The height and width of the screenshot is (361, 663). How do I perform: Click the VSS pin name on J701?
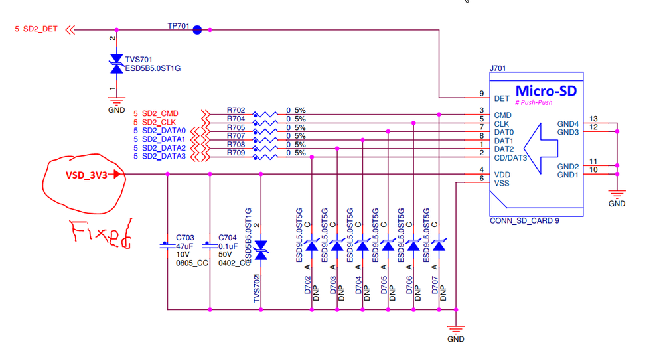point(502,183)
